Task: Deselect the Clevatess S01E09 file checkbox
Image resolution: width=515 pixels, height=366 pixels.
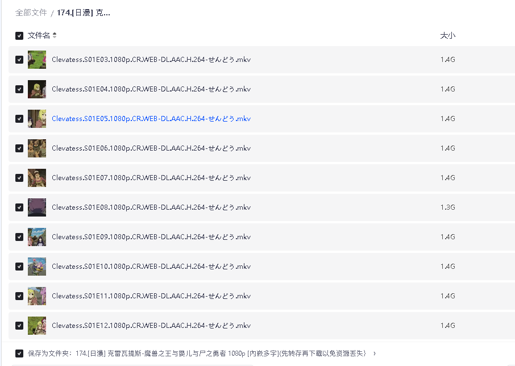Action: (x=19, y=237)
